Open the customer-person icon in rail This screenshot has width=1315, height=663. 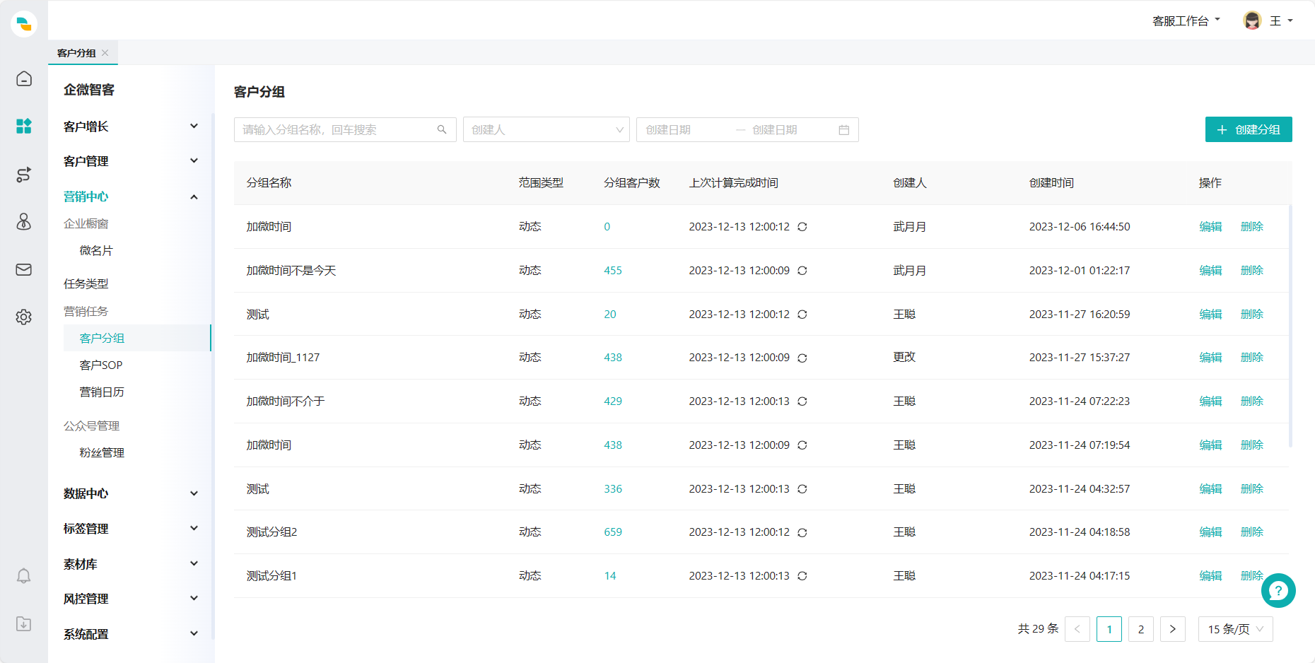coord(24,222)
